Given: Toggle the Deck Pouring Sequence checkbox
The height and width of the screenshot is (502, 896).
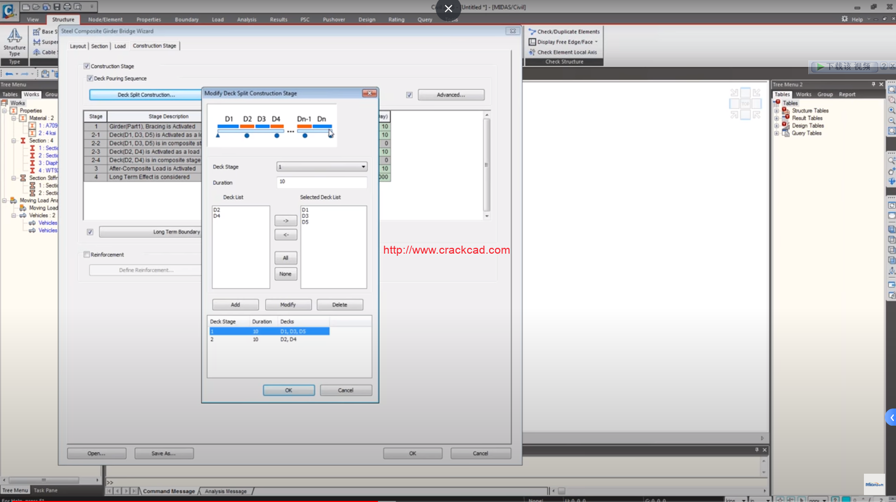Looking at the screenshot, I should pyautogui.click(x=90, y=79).
